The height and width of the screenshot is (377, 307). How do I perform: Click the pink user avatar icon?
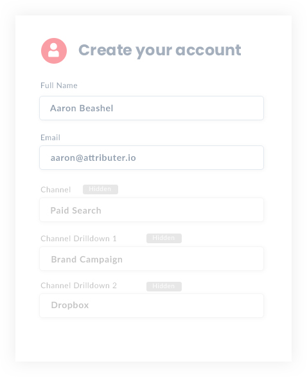54,51
